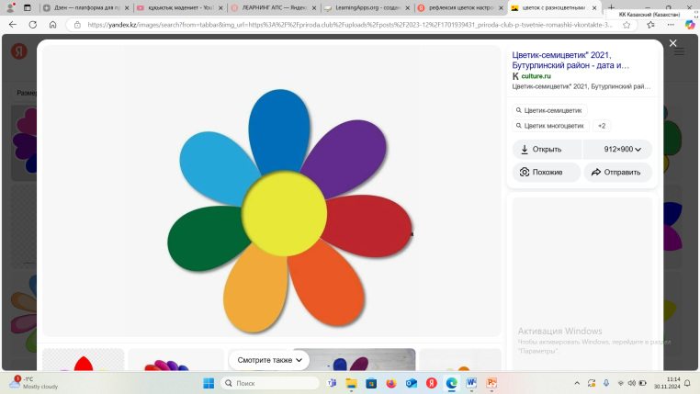The height and width of the screenshot is (394, 700).
Task: Click the Windows Start button
Action: point(208,383)
